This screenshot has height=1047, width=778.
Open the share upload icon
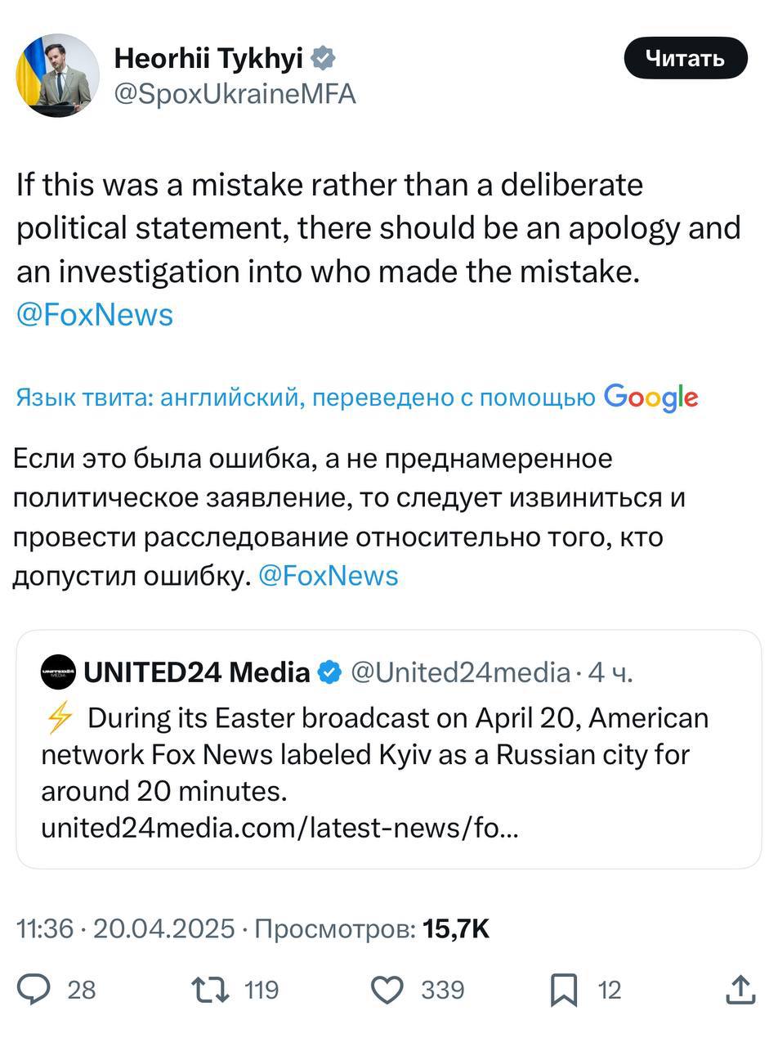coord(740,990)
